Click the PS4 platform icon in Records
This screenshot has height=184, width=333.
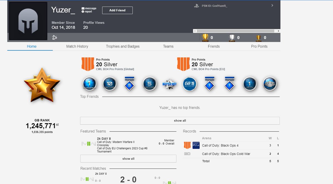196,146
